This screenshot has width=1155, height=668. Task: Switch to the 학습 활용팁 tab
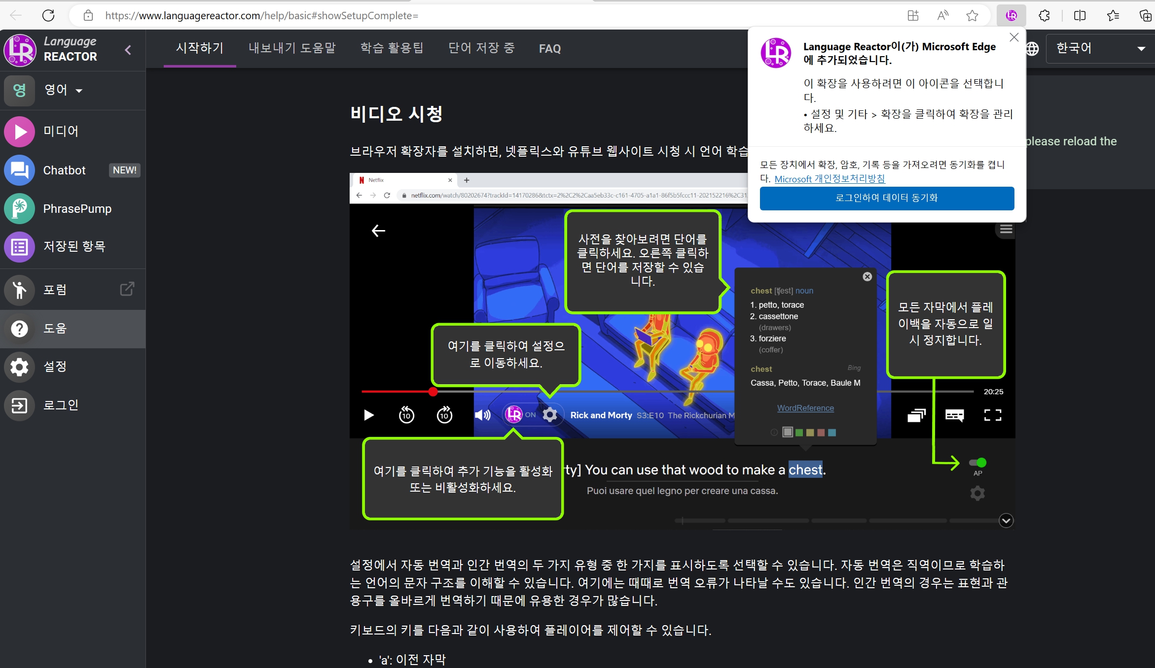tap(392, 48)
